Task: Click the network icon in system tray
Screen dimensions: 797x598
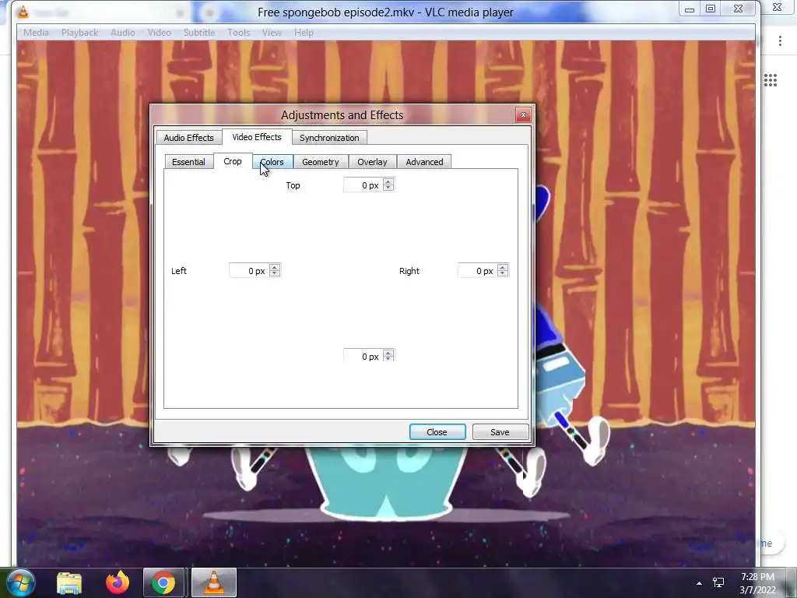Action: coord(718,582)
